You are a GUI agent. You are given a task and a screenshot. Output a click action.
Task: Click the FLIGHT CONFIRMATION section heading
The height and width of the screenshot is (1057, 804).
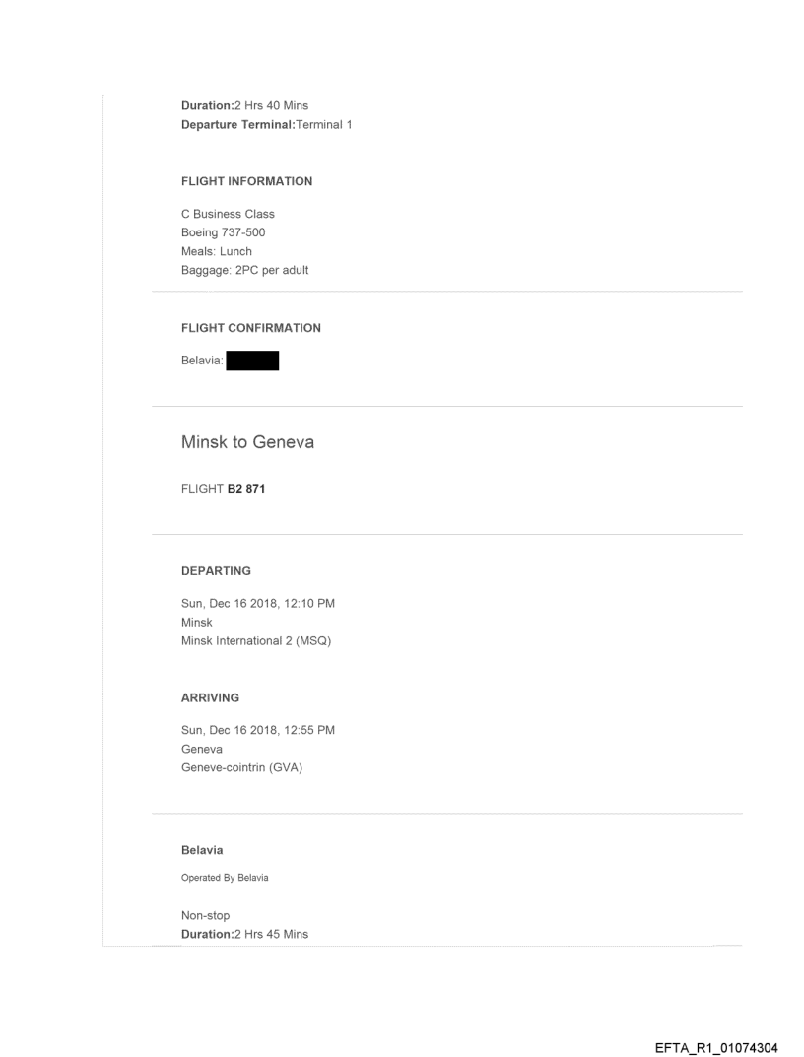[x=251, y=327]
